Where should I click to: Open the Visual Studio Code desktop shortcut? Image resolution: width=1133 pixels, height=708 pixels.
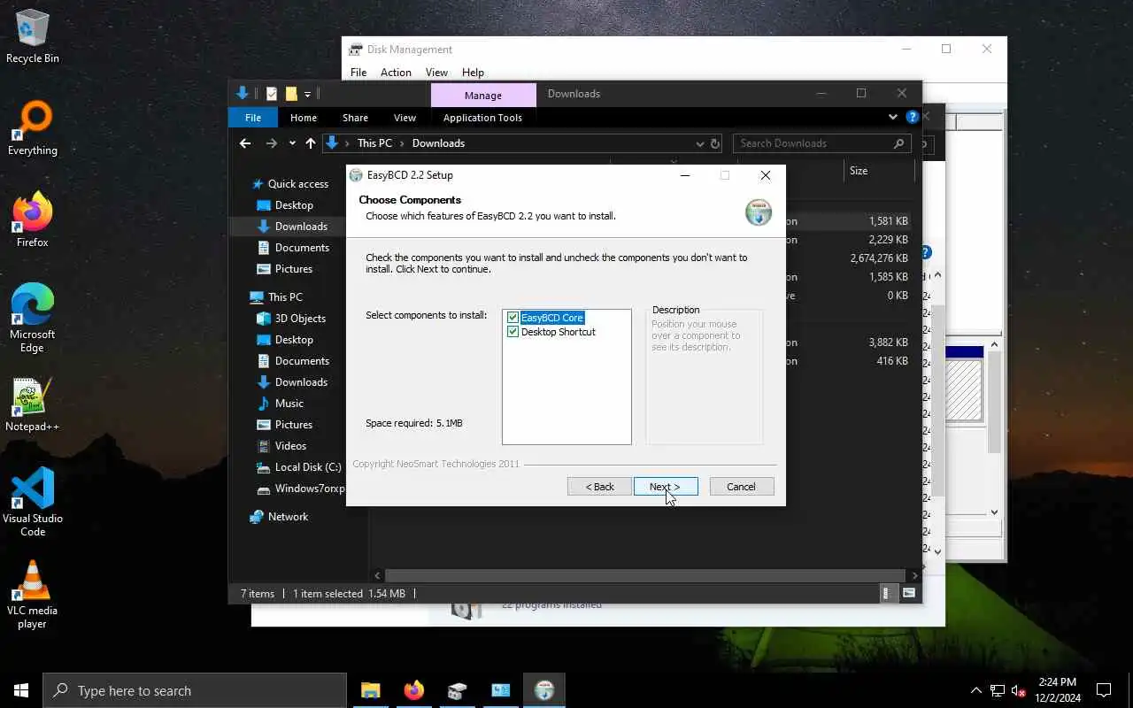pyautogui.click(x=33, y=502)
